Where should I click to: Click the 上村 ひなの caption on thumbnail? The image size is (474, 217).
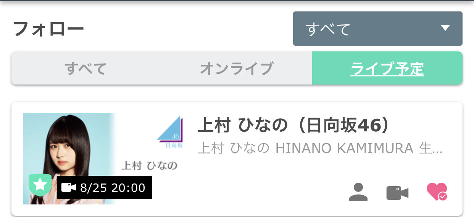point(150,166)
